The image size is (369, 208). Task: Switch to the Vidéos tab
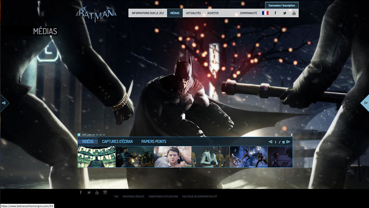click(x=88, y=141)
